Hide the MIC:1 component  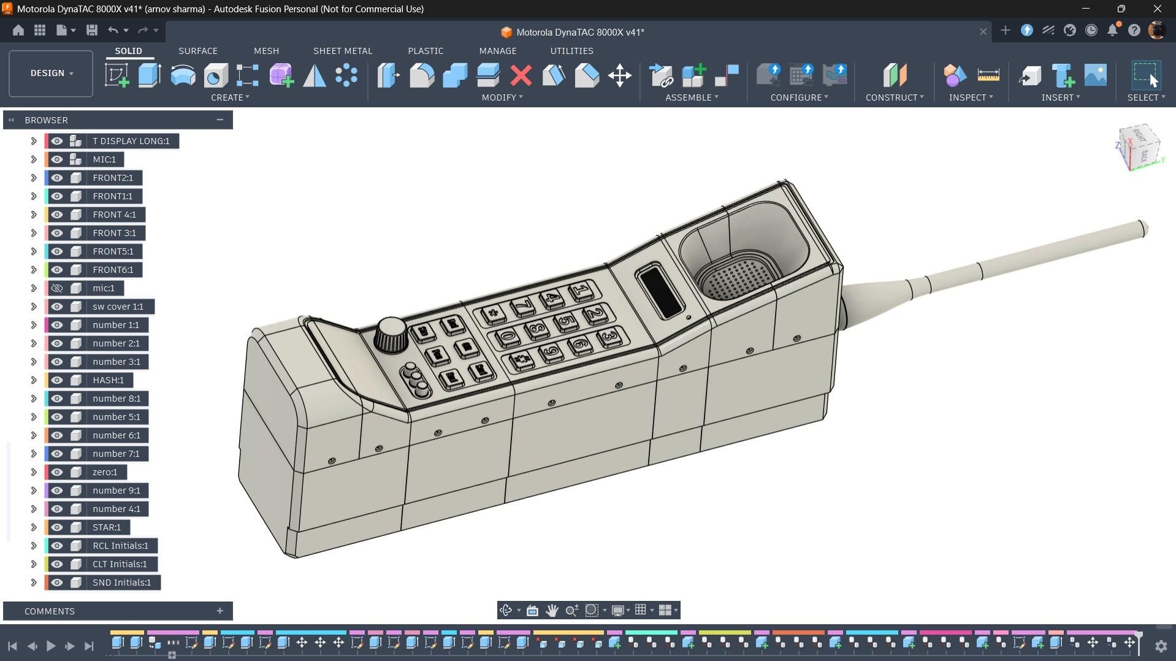click(x=57, y=159)
